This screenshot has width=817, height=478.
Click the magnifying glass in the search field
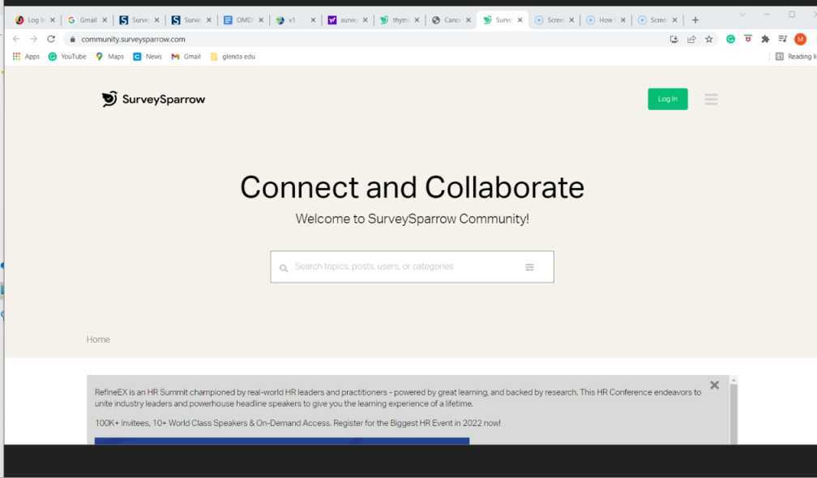click(284, 267)
